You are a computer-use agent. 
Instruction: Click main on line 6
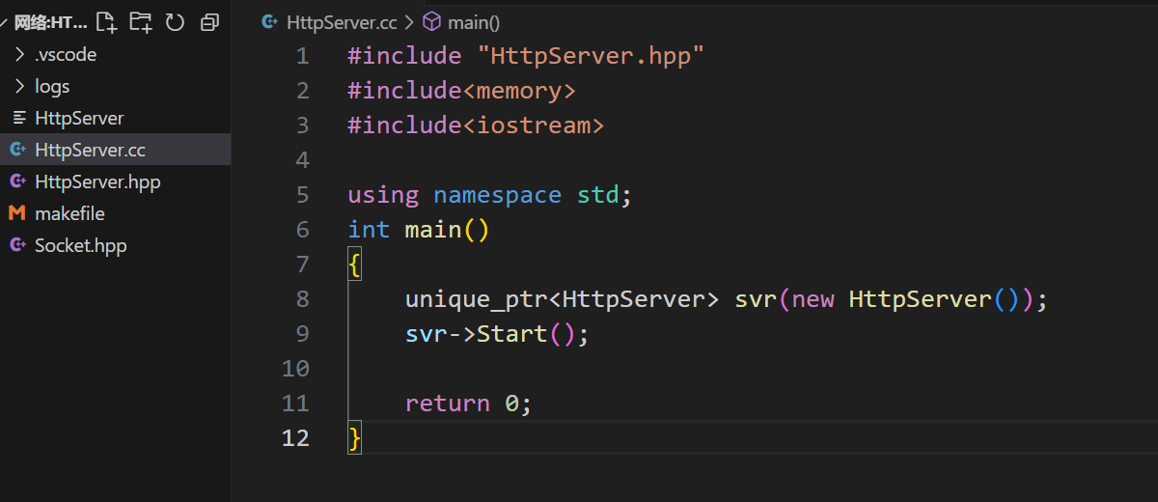click(x=433, y=230)
